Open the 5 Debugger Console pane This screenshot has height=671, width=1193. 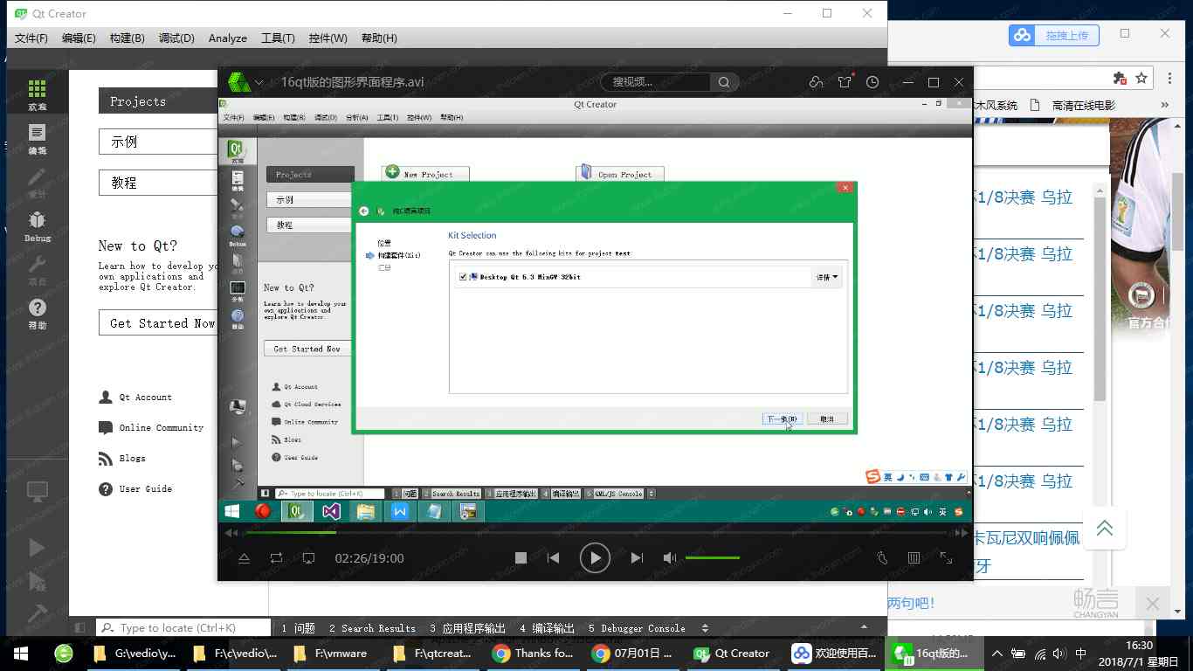(x=637, y=628)
